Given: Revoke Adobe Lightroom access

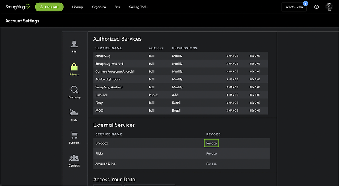Looking at the screenshot, I should (x=255, y=79).
